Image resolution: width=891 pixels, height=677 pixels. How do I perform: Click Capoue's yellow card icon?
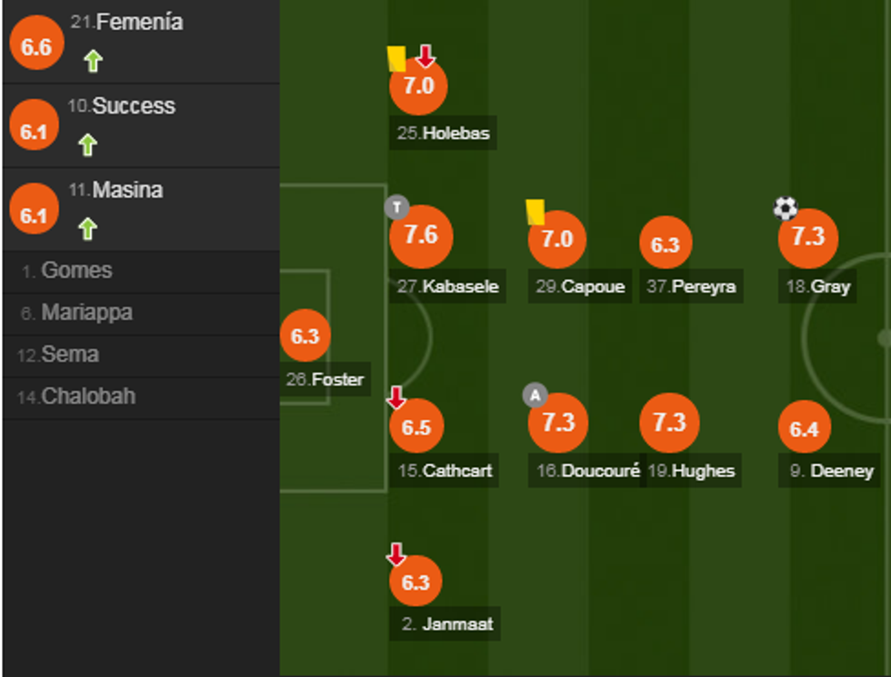[536, 212]
